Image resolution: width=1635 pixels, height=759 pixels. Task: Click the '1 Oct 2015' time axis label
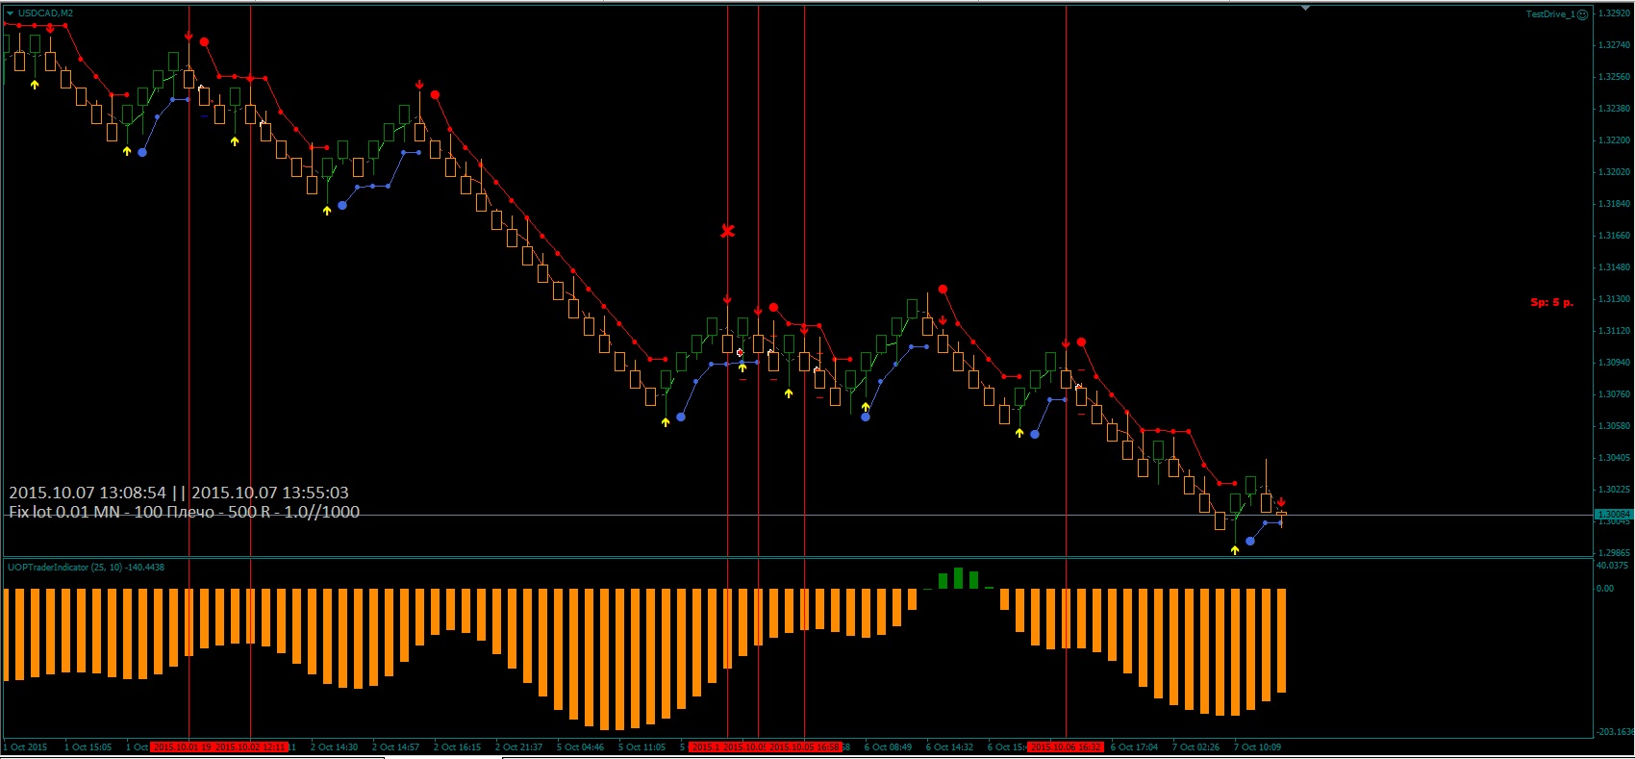[26, 746]
